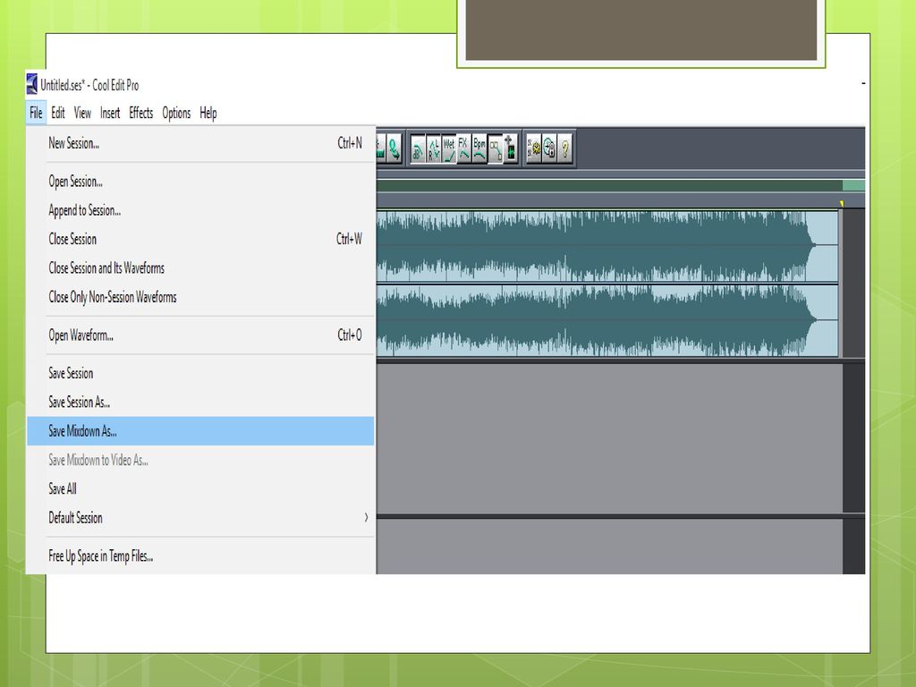Open the View menu
The width and height of the screenshot is (916, 687).
point(82,113)
